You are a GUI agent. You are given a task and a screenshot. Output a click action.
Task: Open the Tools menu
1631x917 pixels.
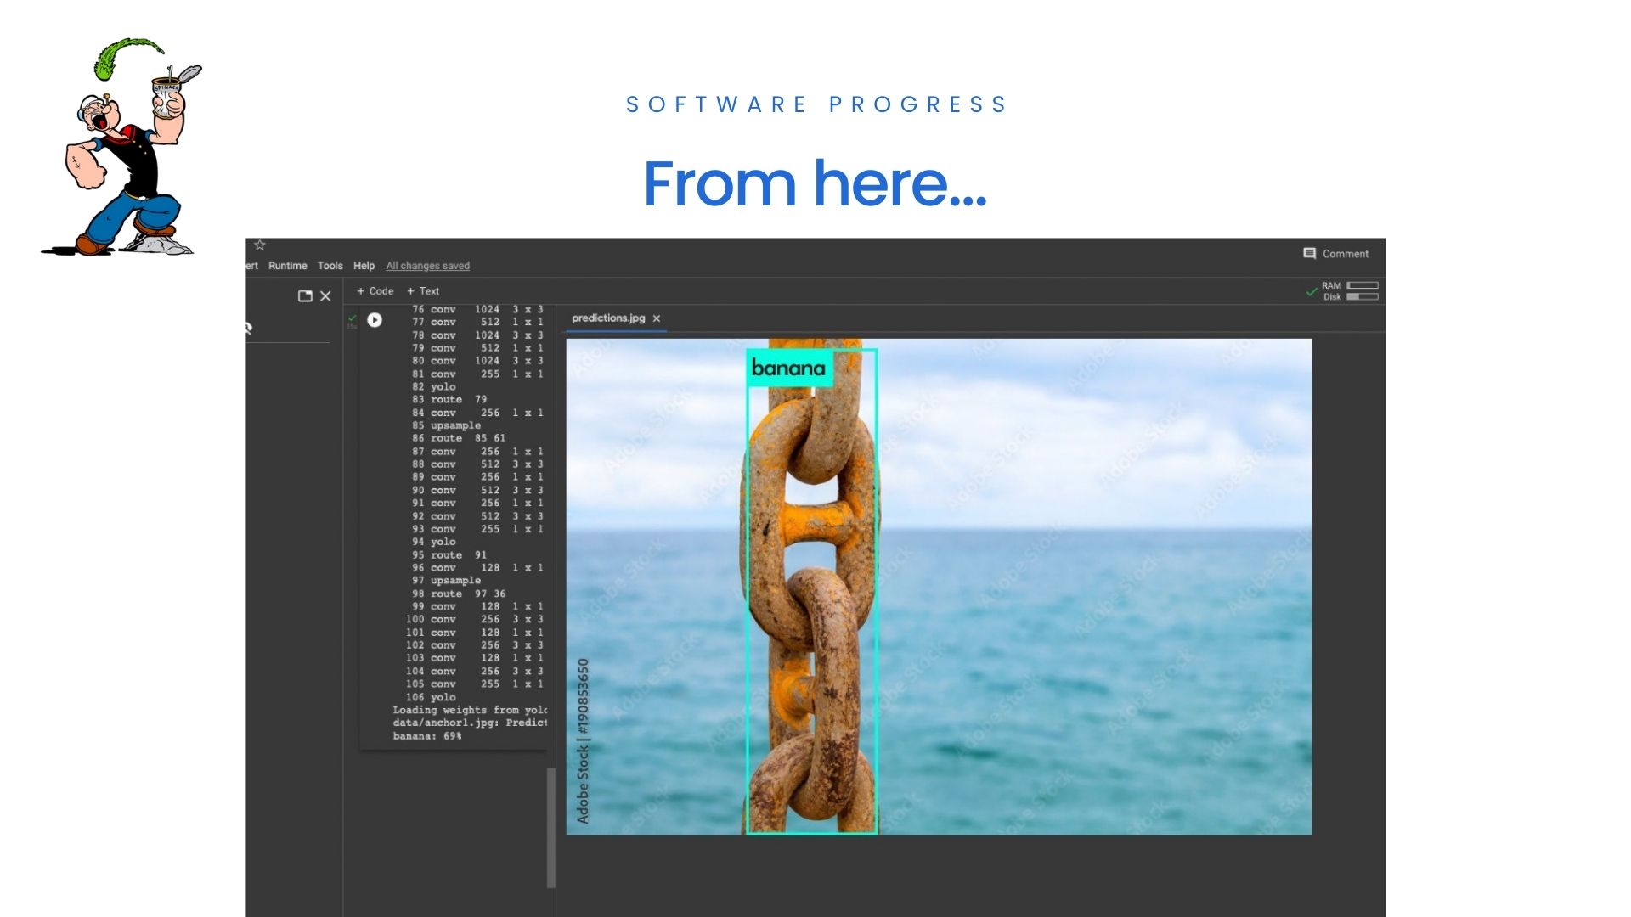click(x=330, y=266)
